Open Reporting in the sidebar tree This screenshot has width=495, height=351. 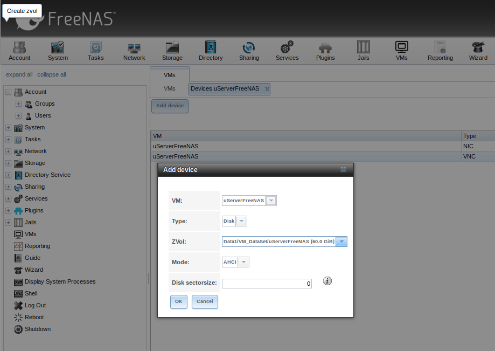click(x=32, y=246)
